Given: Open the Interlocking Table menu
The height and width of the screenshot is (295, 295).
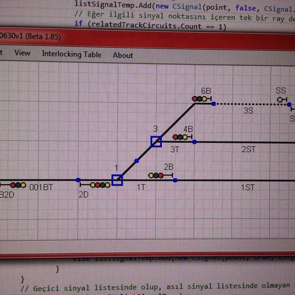Looking at the screenshot, I should [x=71, y=54].
